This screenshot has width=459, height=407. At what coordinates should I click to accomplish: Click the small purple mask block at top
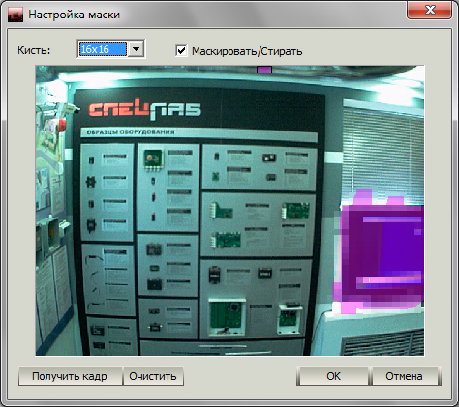pos(264,70)
